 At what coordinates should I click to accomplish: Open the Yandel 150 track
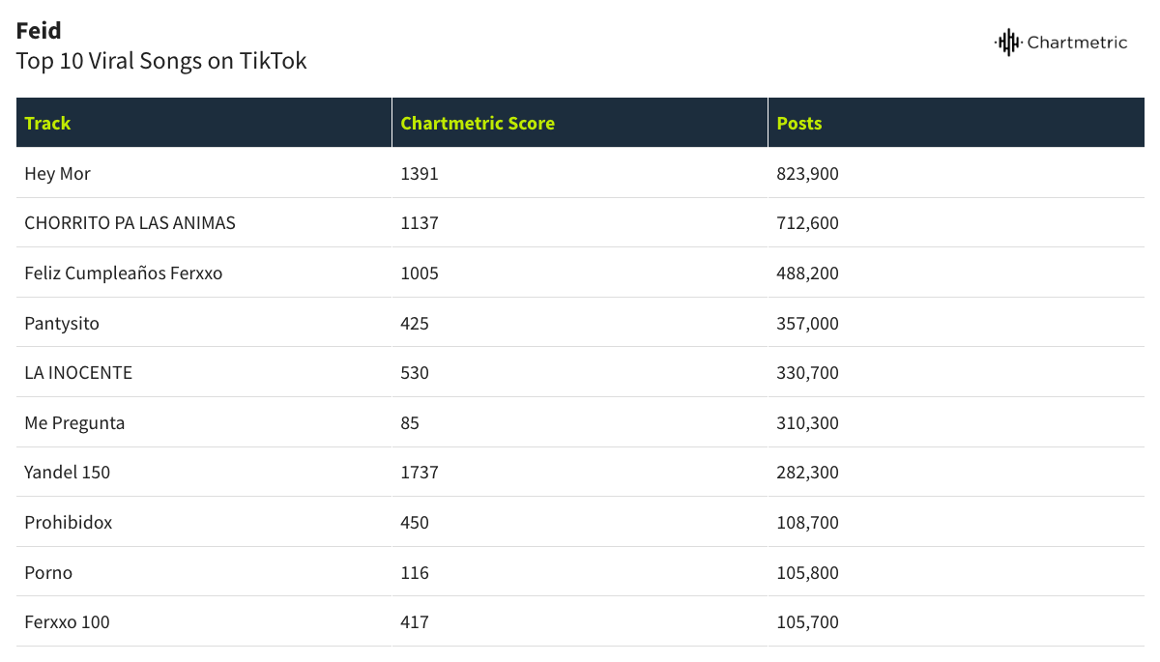[x=68, y=473]
